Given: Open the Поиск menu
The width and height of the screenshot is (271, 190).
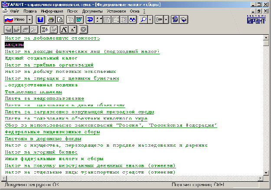Looking at the screenshot, I should (x=72, y=11).
